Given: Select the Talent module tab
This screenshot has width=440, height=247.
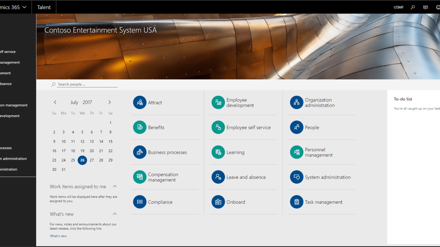Looking at the screenshot, I should tap(44, 7).
